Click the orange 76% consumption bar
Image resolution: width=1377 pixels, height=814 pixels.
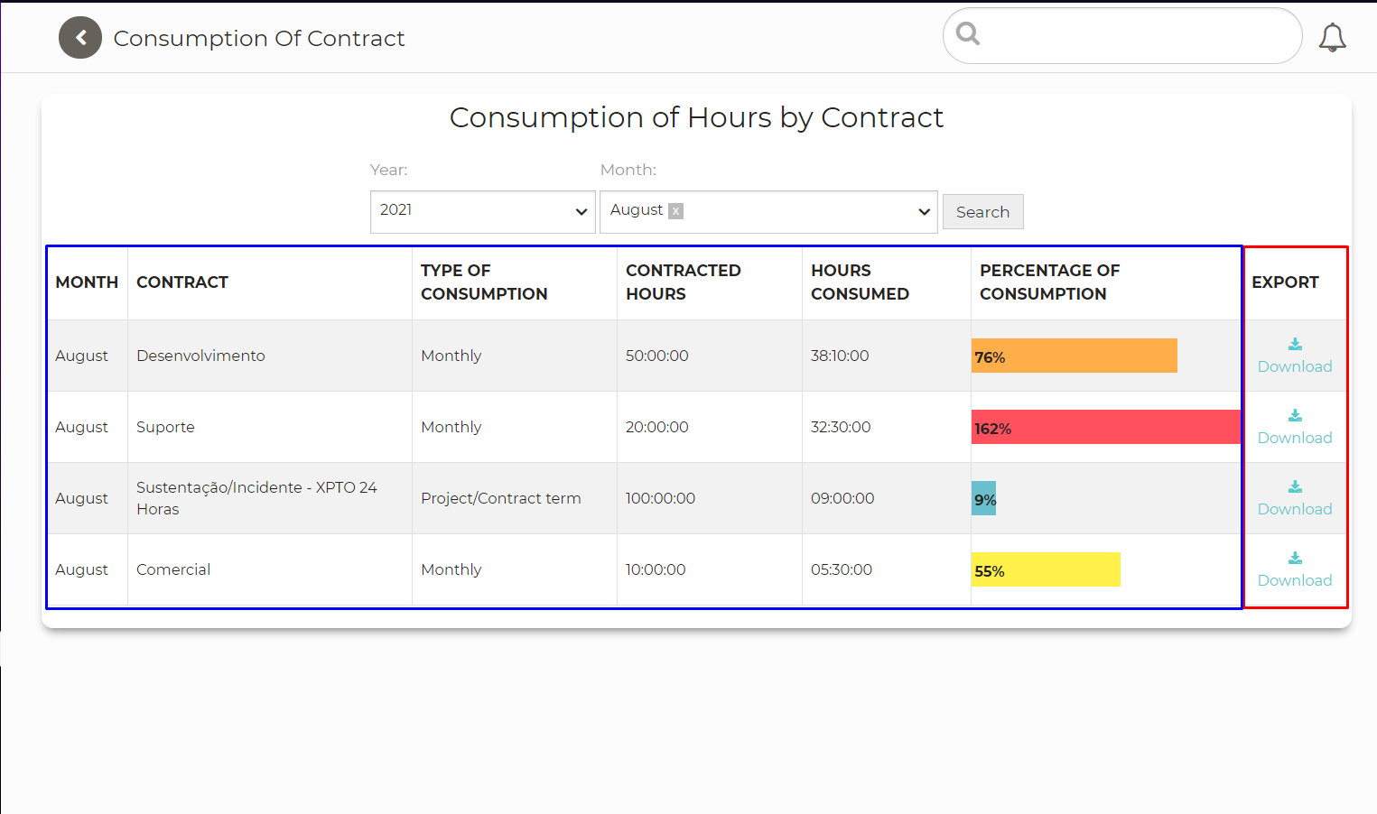(x=1074, y=356)
